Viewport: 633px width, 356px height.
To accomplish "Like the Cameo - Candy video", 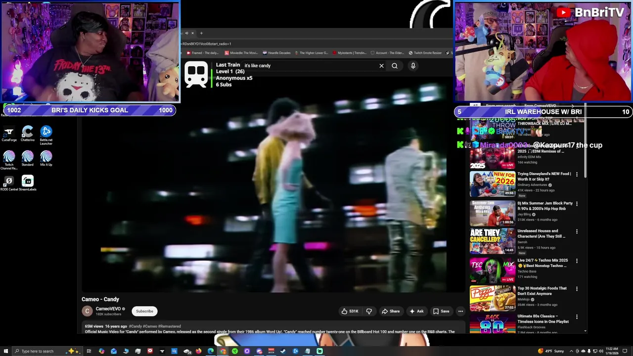I will [x=350, y=311].
